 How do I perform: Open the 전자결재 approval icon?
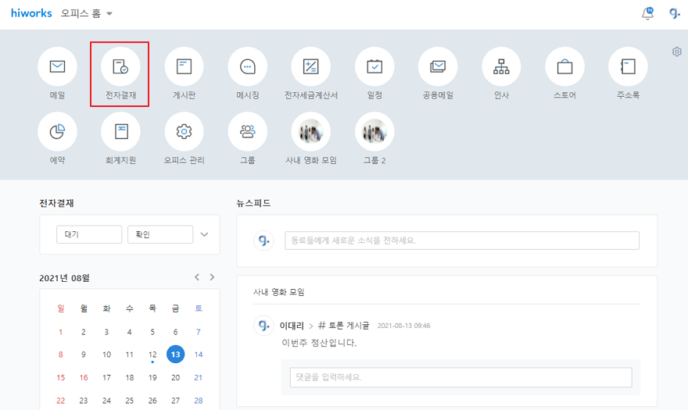[120, 66]
